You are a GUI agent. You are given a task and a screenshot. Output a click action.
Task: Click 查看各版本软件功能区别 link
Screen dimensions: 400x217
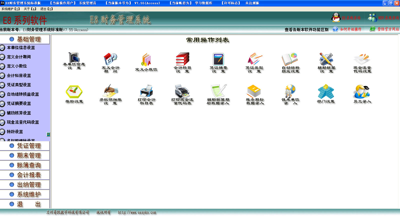pos(306,29)
